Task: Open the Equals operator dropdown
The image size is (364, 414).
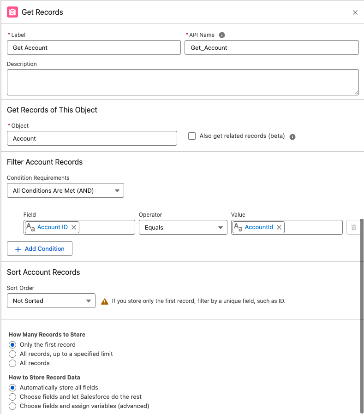Action: point(183,227)
